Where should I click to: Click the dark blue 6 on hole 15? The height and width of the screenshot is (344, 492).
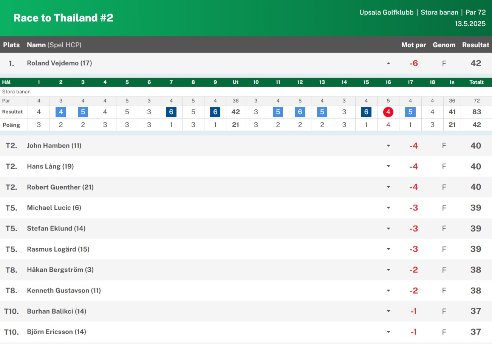tap(366, 112)
